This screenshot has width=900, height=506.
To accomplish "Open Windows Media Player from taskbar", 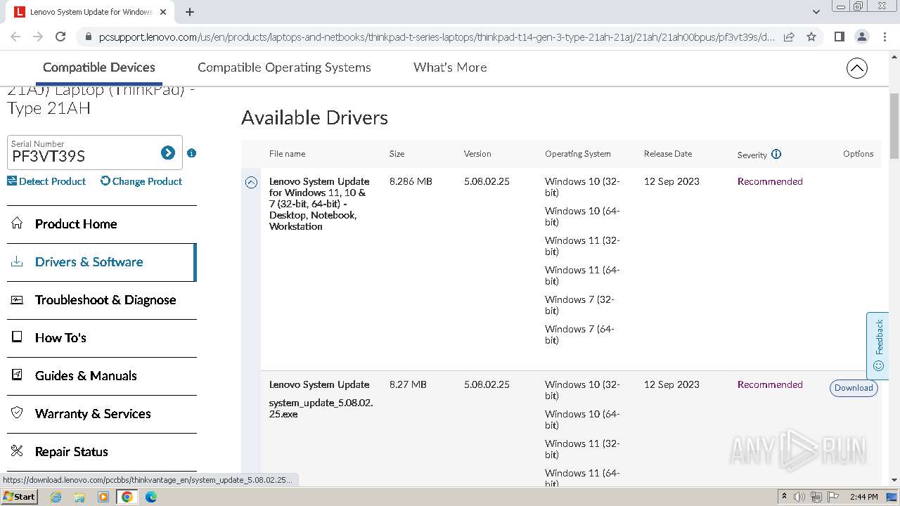I will coord(103,497).
